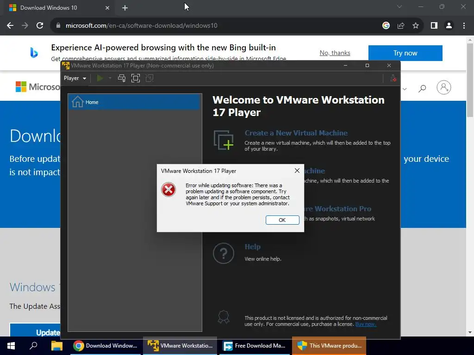
Task: Open the Help link in VMware
Action: click(252, 247)
